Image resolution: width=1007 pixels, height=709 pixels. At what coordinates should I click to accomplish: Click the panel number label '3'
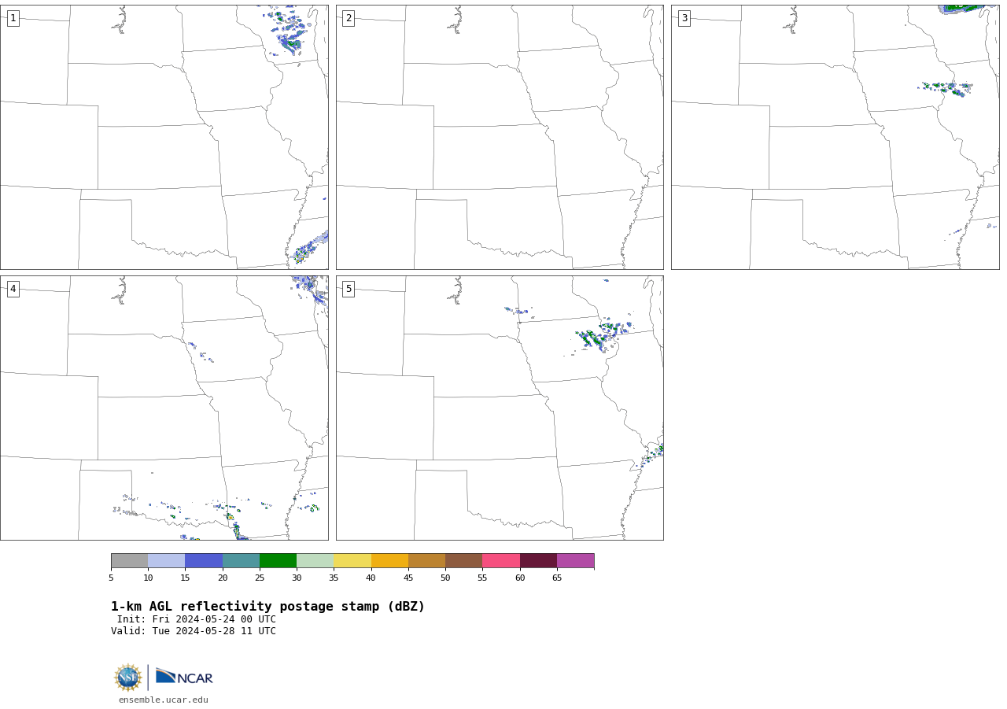(x=684, y=18)
